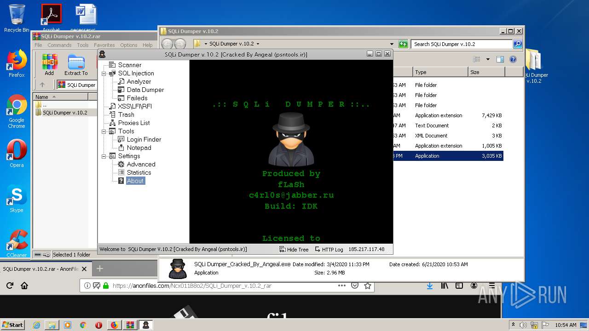This screenshot has height=331, width=589.
Task: Open the XSS\LFI\RFI section
Action: [134, 106]
